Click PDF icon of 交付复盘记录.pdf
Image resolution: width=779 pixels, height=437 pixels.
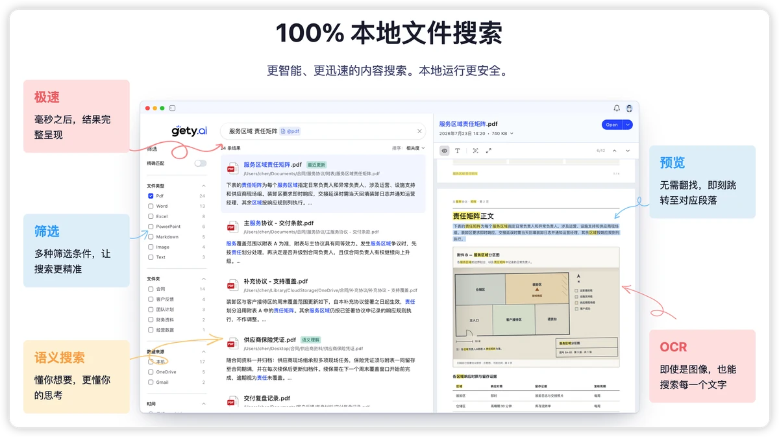tap(232, 401)
